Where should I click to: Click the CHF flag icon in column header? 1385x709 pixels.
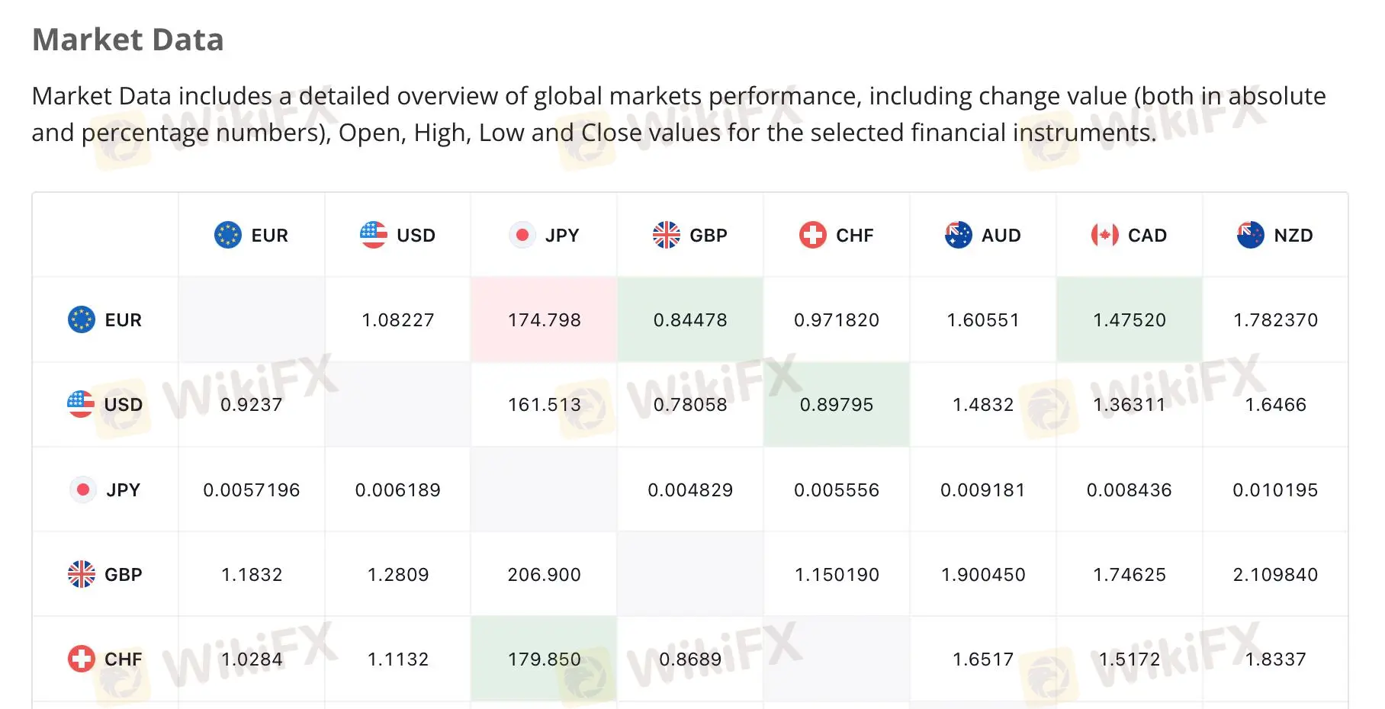point(813,235)
